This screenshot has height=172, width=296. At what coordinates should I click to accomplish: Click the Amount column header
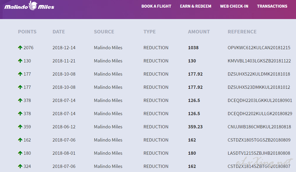point(199,32)
